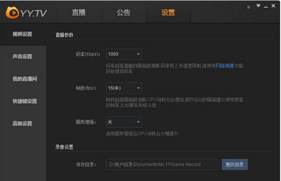Close the YY.TV window
The image size is (281, 181).
[x=273, y=6]
